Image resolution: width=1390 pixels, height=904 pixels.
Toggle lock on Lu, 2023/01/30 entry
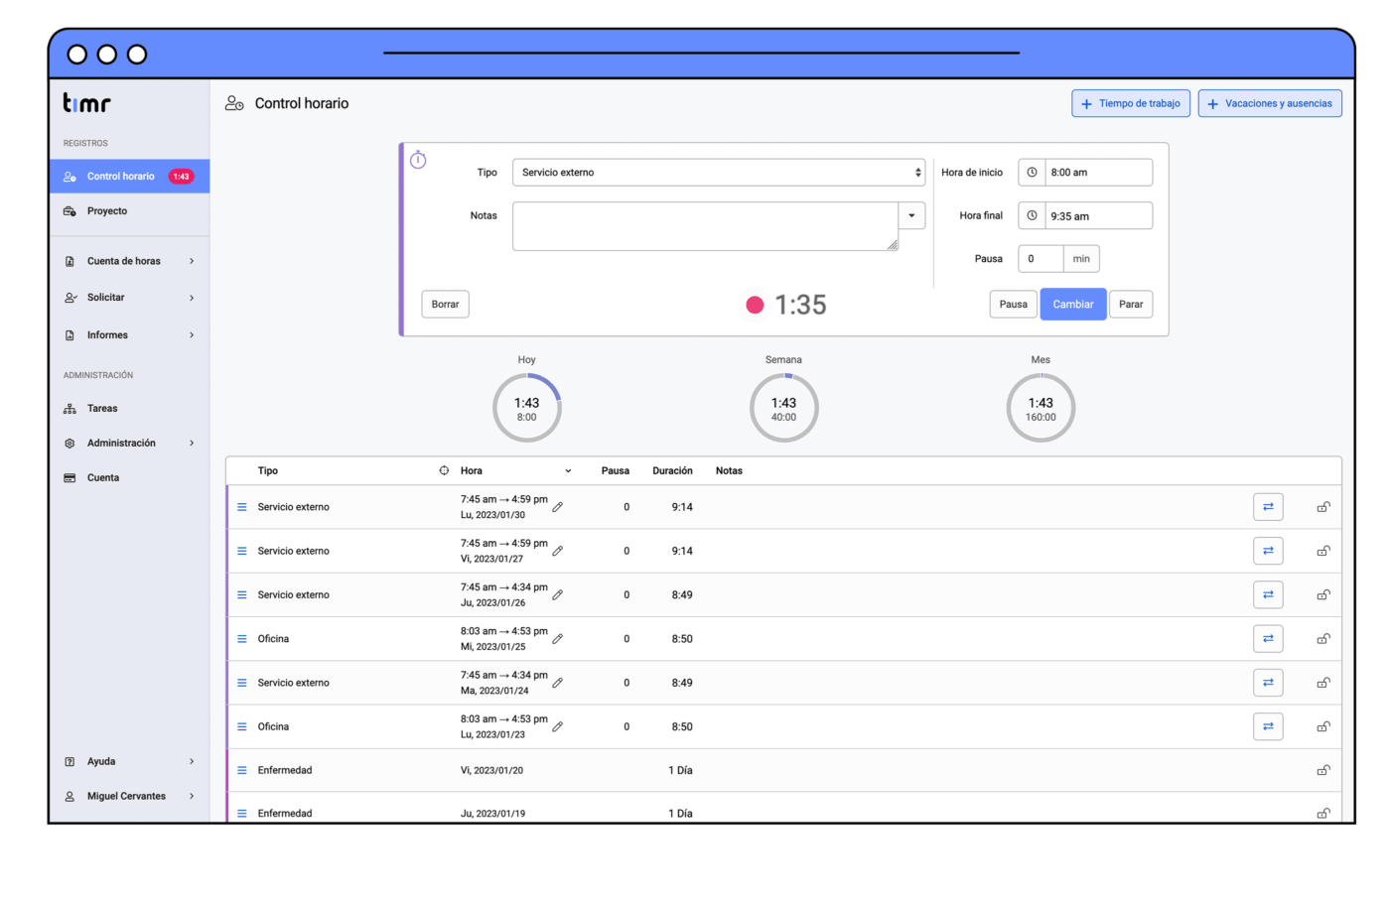point(1323,507)
